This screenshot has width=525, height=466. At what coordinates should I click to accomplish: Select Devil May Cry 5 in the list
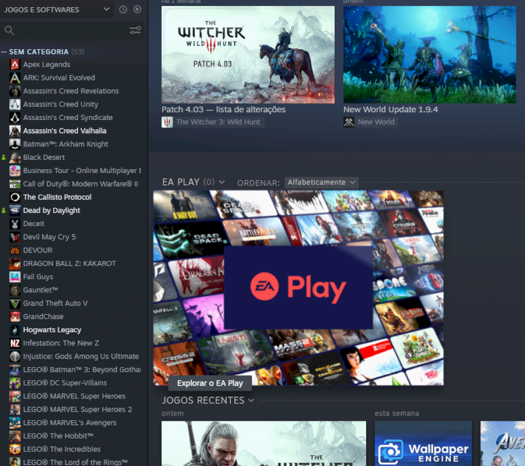tap(49, 237)
